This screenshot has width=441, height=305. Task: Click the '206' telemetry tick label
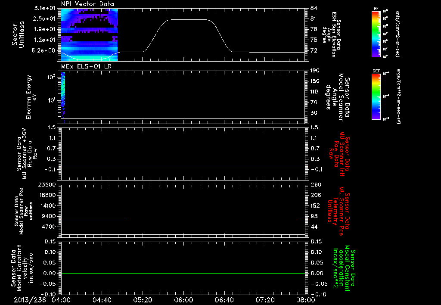point(315,195)
